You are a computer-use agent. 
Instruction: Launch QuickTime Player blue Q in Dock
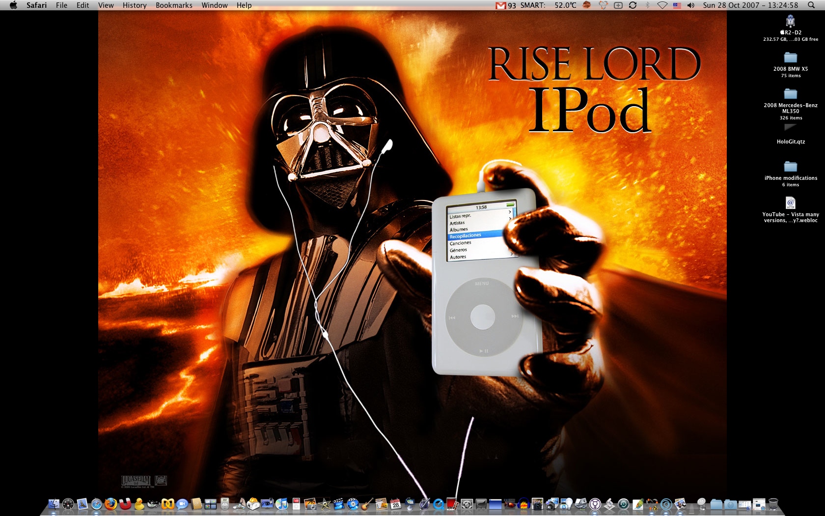[438, 504]
